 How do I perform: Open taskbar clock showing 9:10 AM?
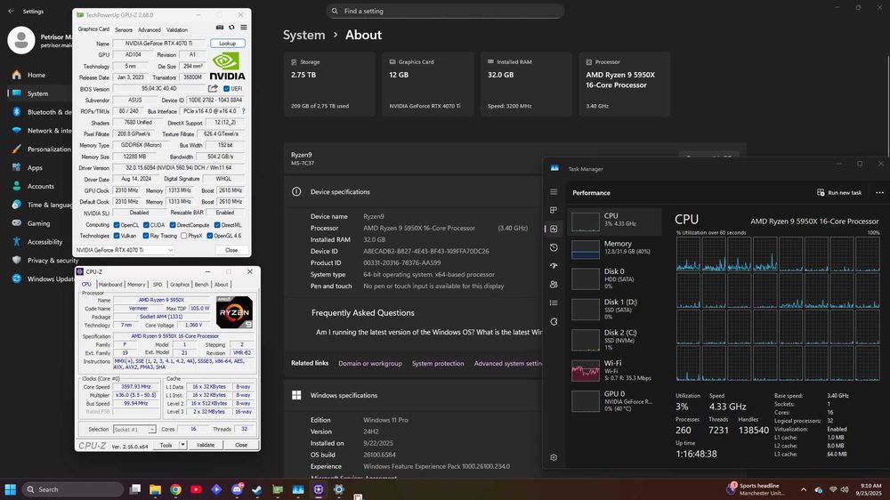(869, 489)
